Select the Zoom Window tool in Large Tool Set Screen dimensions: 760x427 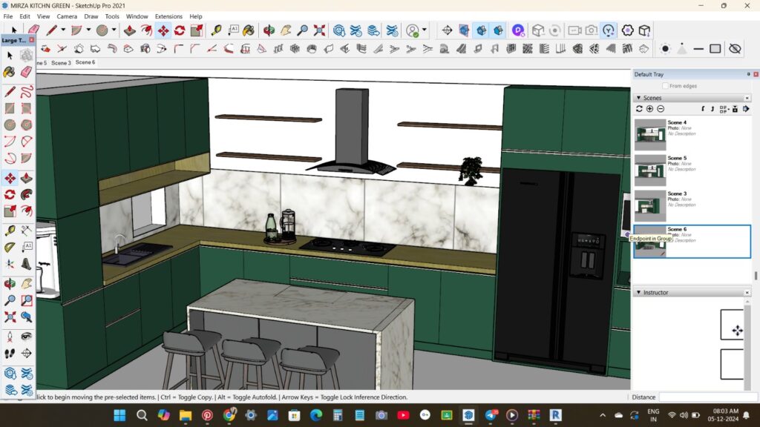pyautogui.click(x=27, y=300)
